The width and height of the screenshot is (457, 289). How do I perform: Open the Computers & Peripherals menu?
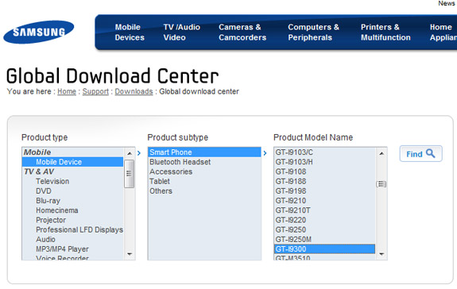click(313, 33)
